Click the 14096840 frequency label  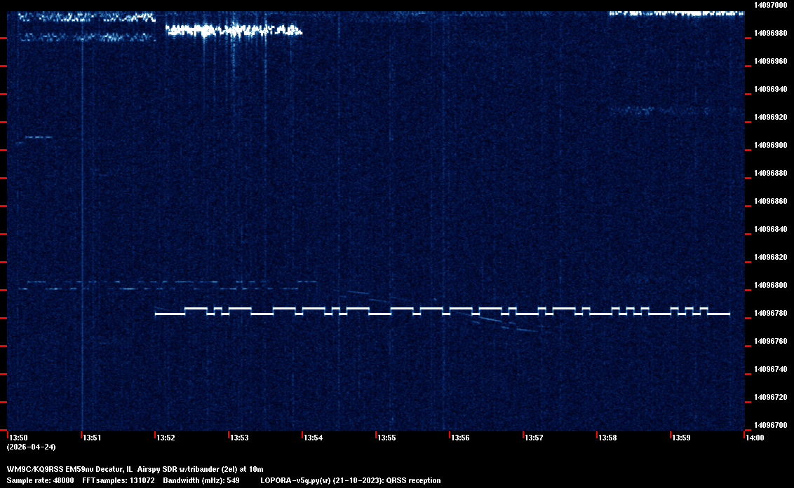769,229
